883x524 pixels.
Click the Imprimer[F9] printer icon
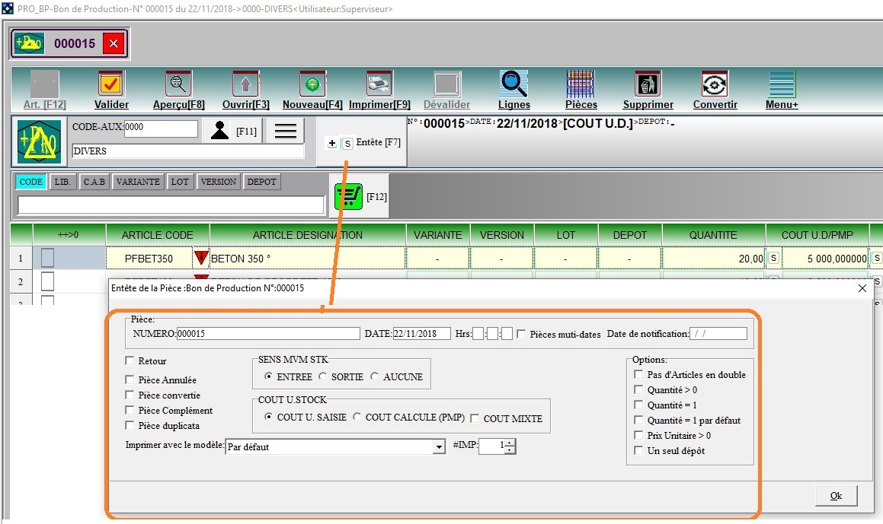tap(379, 84)
